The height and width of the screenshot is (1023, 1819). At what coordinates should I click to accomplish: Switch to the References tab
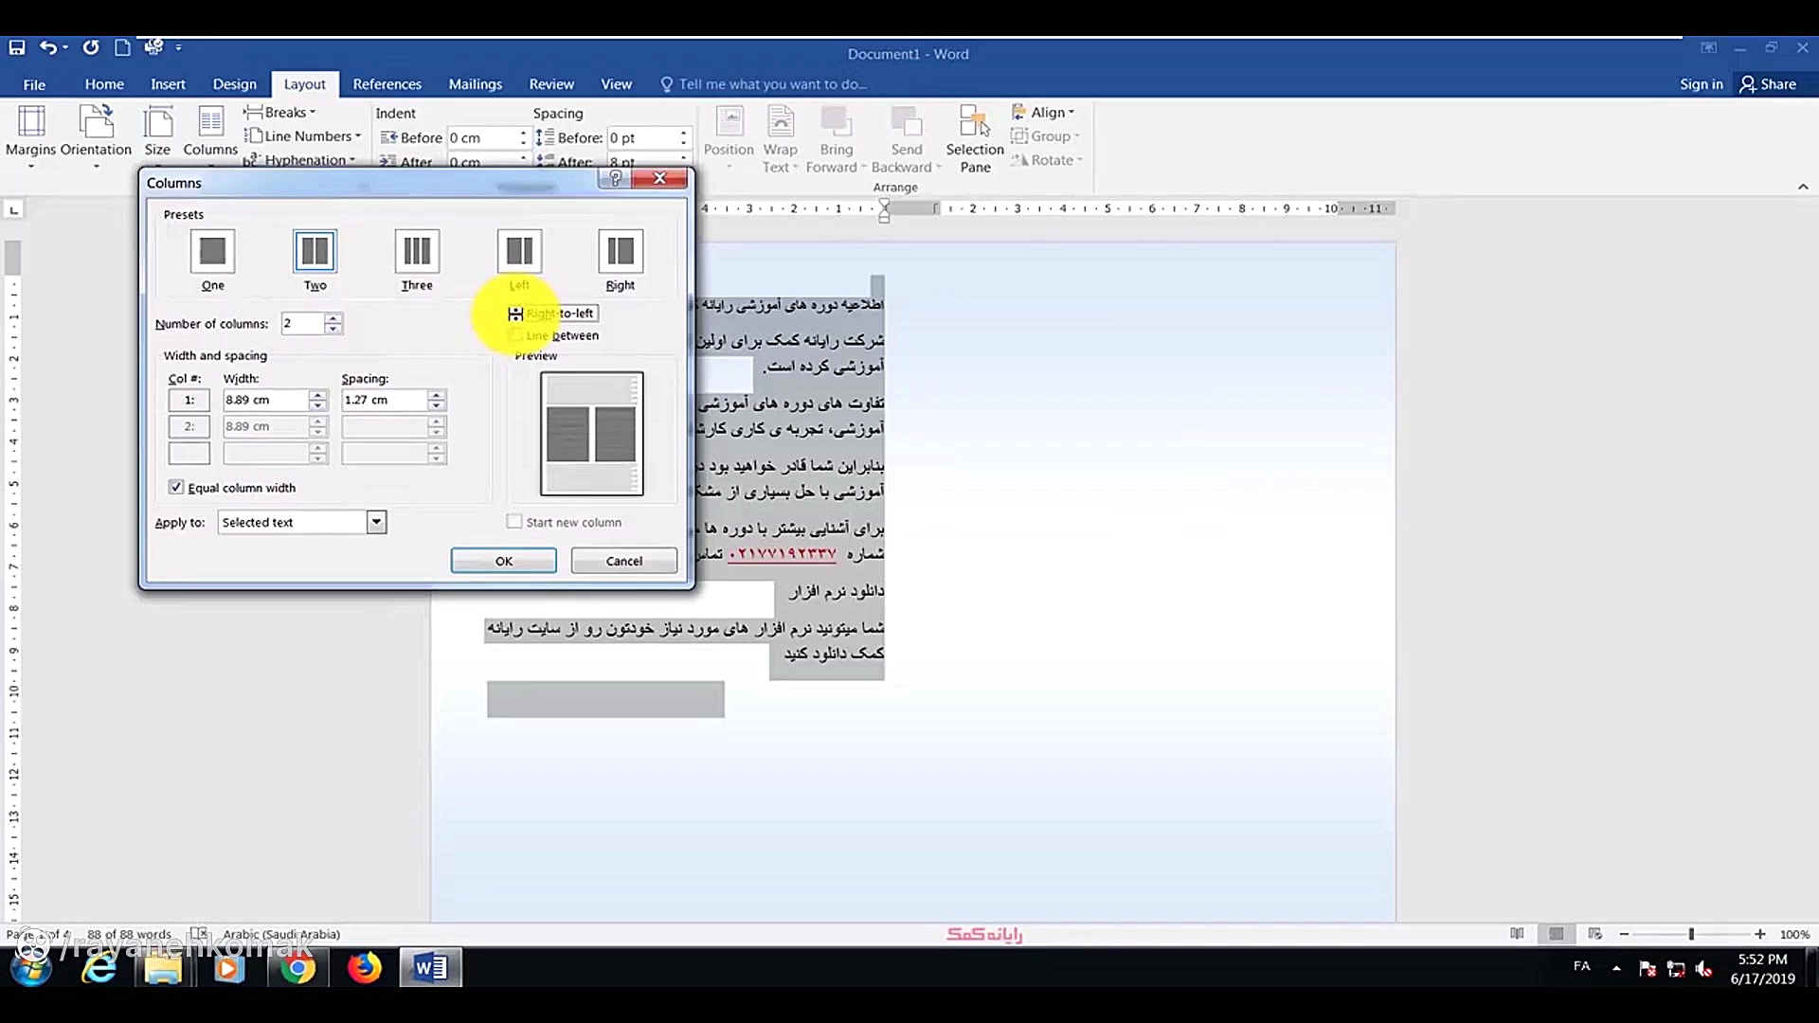tap(387, 83)
